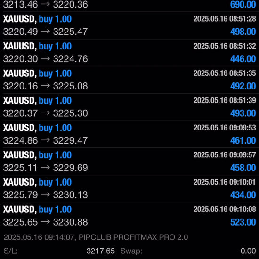Select profit value 690.00
259x259 pixels.
[x=243, y=4]
